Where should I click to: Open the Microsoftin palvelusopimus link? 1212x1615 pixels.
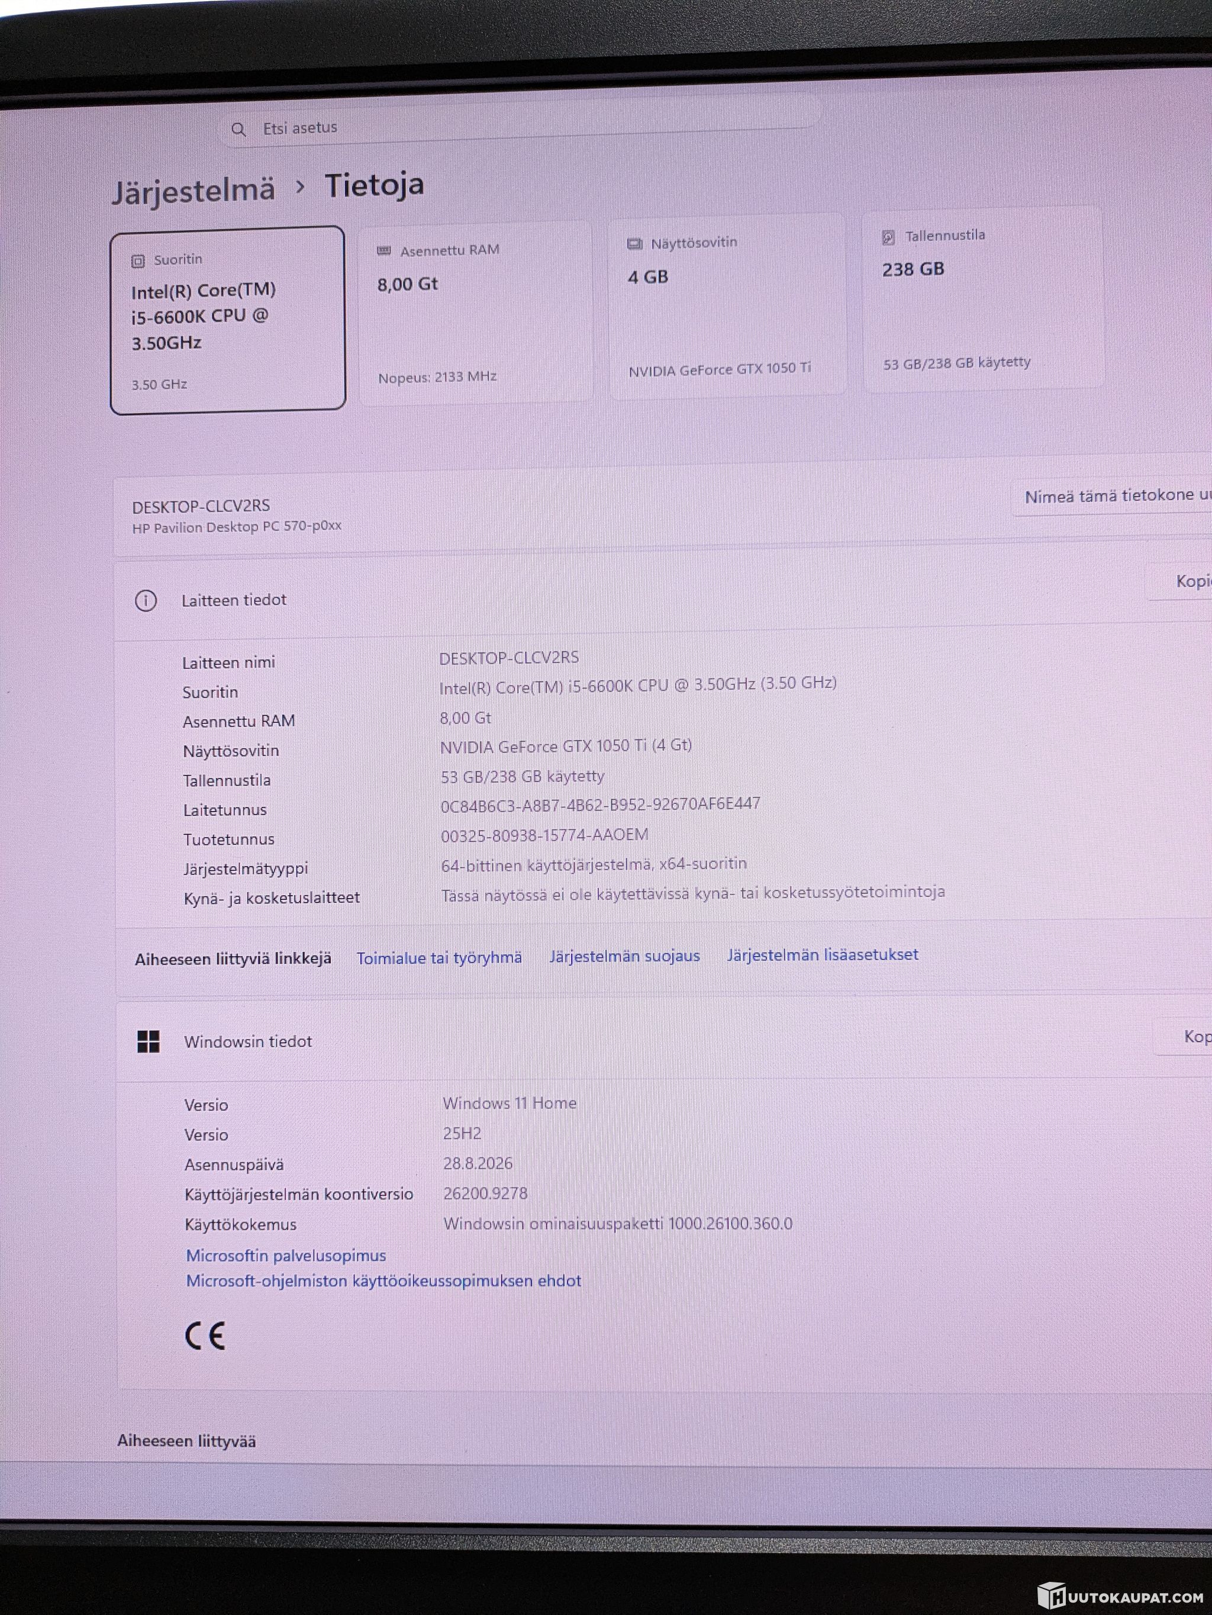point(286,1256)
